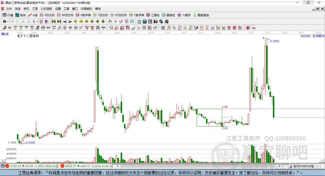Open the 9T四方形 tool

[119, 15]
